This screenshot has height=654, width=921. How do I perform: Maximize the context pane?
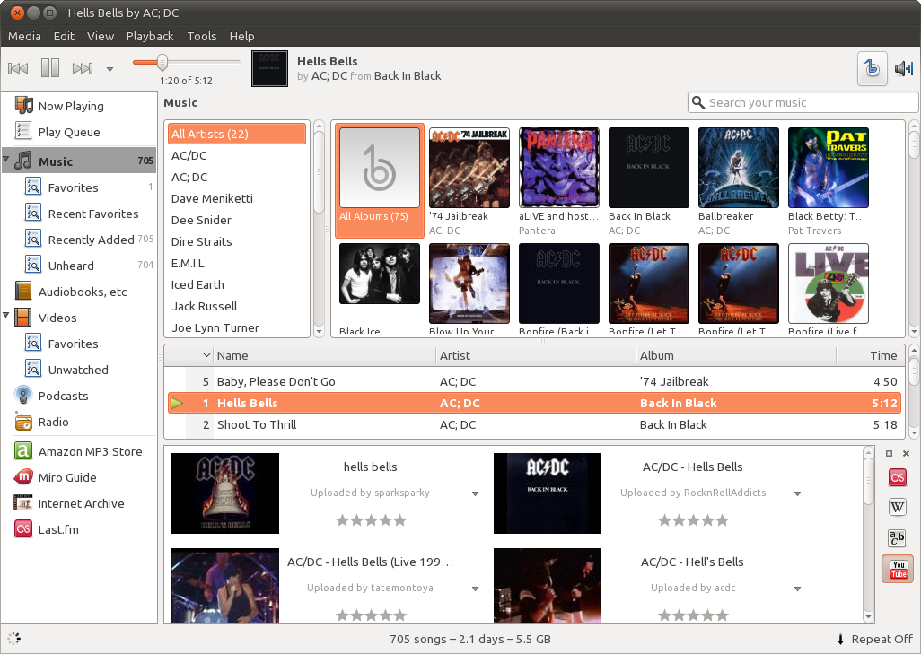[889, 453]
